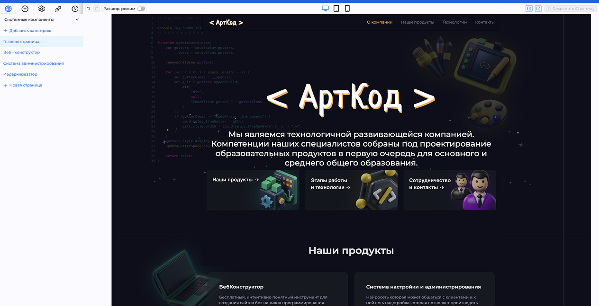
Task: Switch to tablet preview mode
Action: point(336,9)
